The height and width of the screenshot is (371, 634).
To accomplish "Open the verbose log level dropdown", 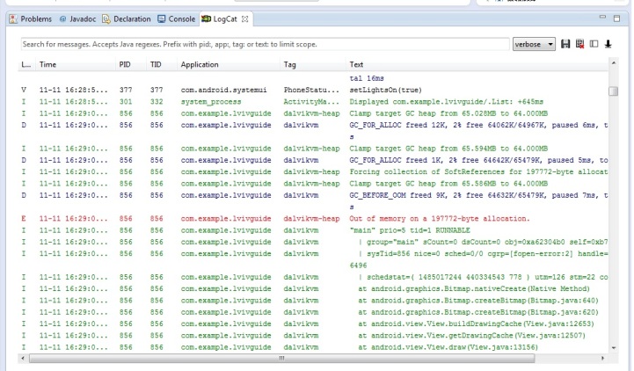I will 534,44.
